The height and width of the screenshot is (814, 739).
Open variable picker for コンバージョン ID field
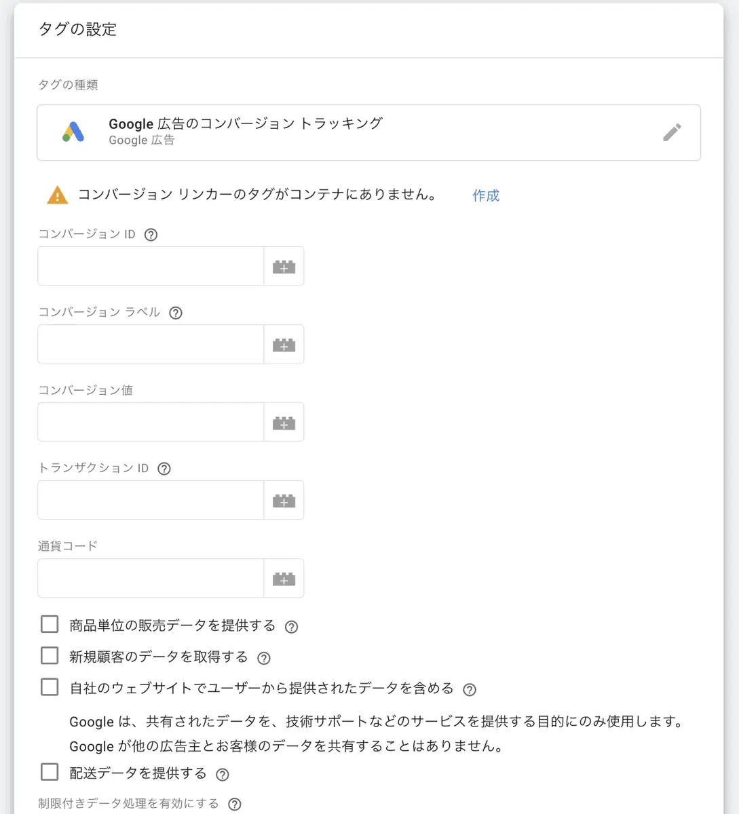284,266
